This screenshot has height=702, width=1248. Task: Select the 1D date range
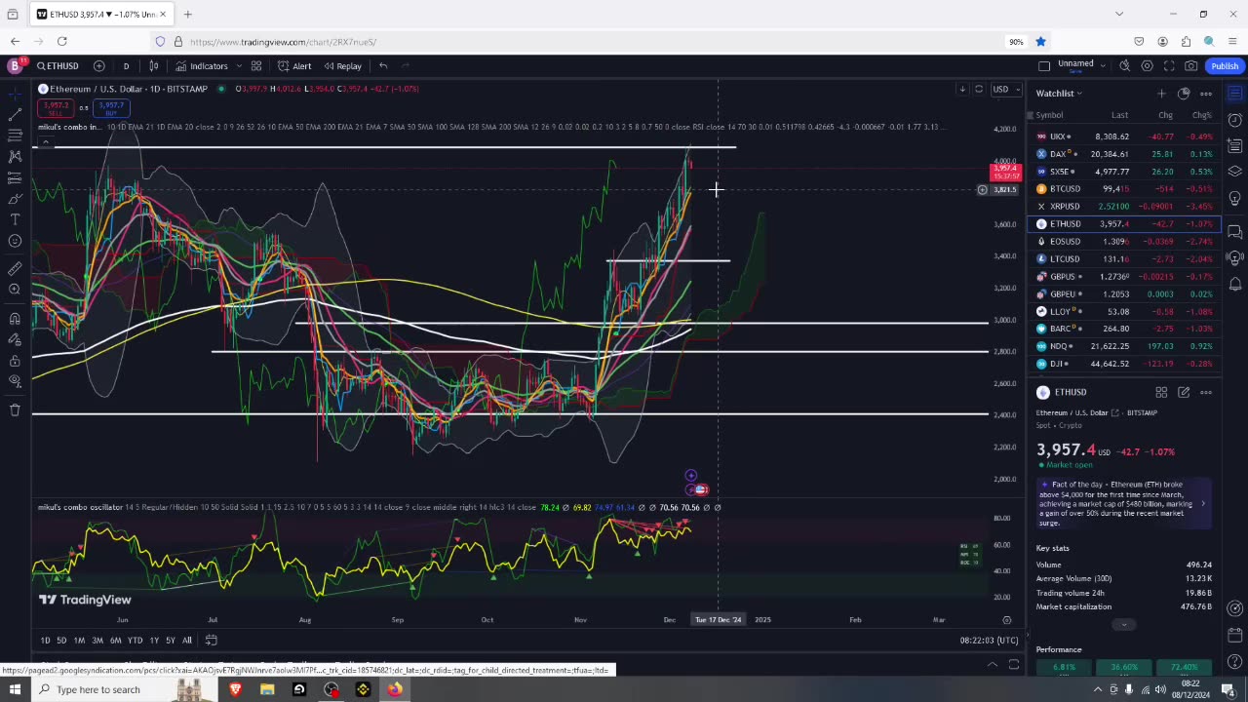click(x=45, y=641)
